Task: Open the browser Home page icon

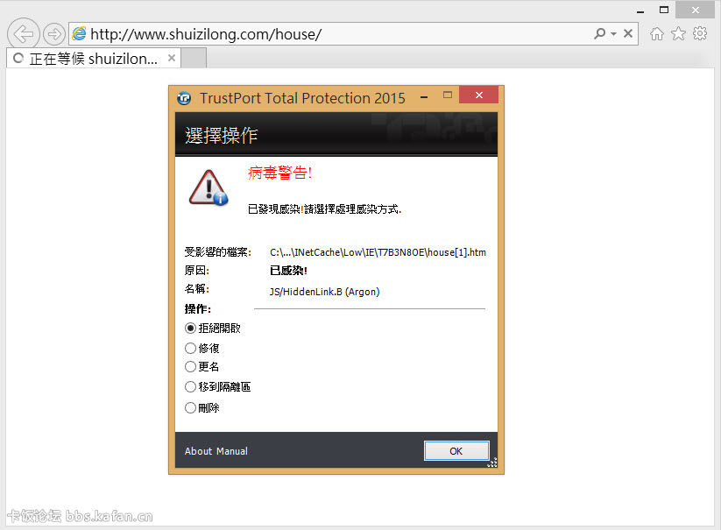Action: coord(657,33)
